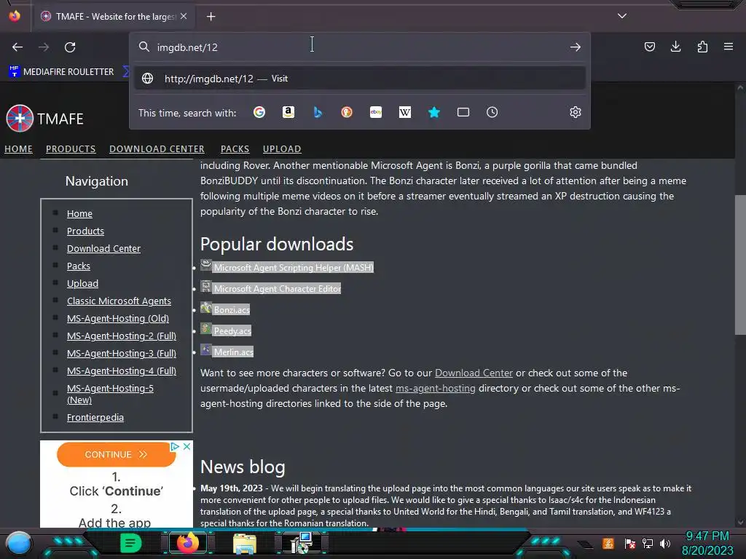
Task: Open PRODUCTS in top site menu
Action: tap(71, 148)
